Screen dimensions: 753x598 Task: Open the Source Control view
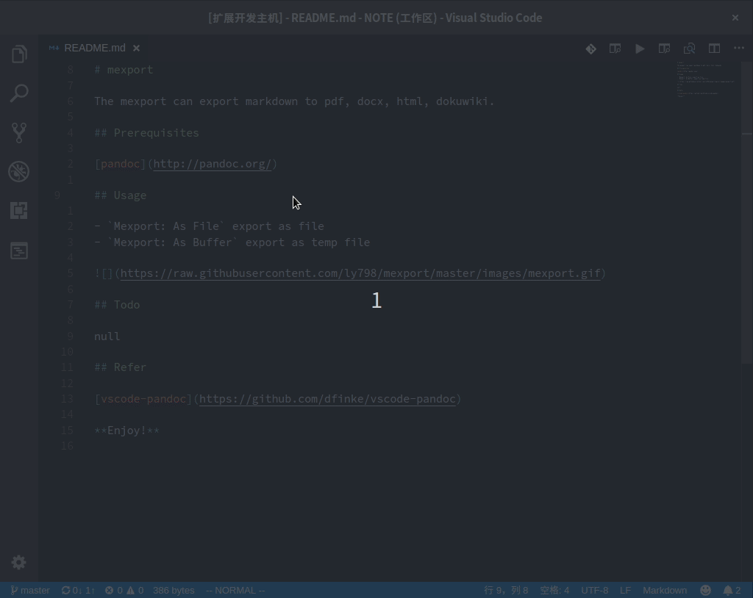[x=19, y=132]
